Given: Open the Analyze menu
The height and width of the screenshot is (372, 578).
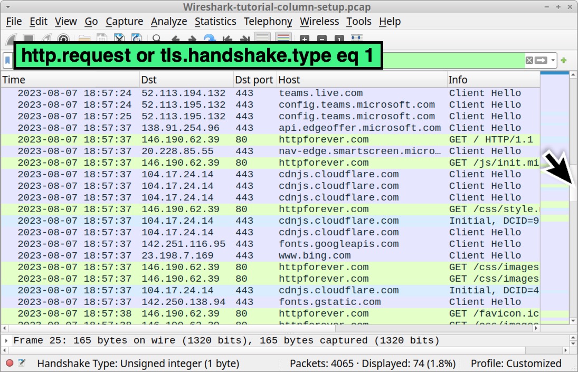Looking at the screenshot, I should [169, 21].
